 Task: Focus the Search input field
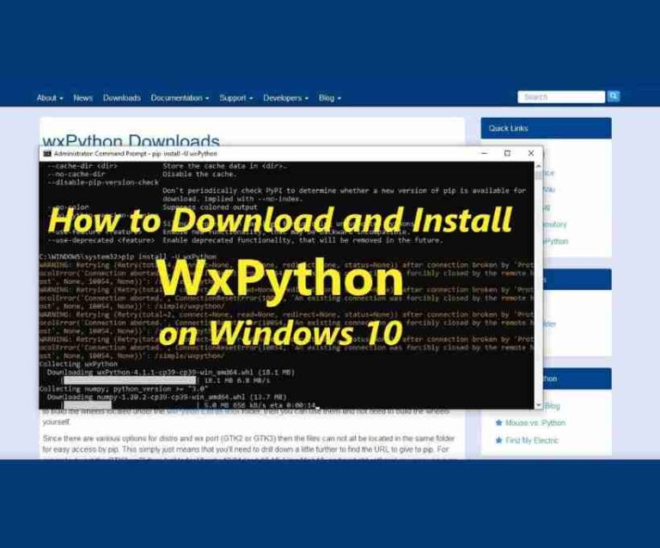(561, 97)
